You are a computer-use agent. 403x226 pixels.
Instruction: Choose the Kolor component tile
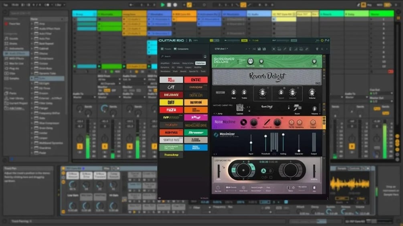(x=196, y=117)
